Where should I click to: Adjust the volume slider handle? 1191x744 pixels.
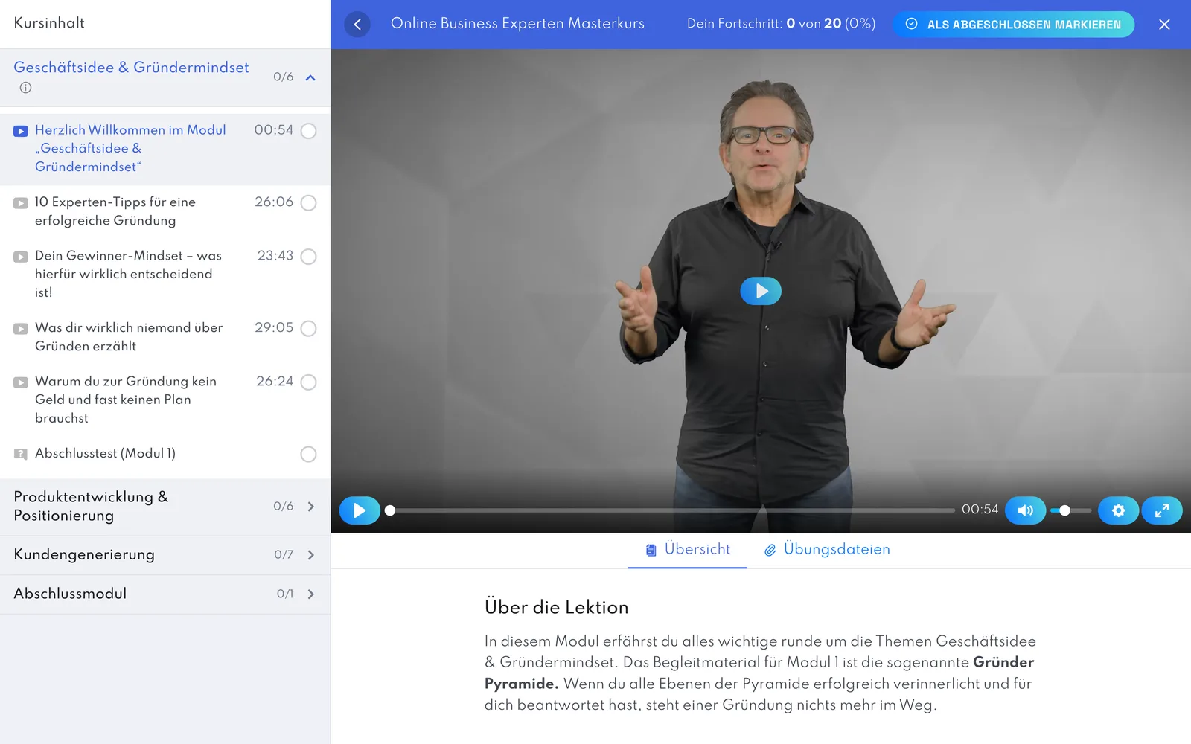(x=1065, y=510)
